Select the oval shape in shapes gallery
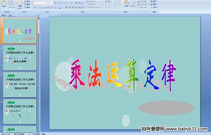 click(x=120, y=2)
